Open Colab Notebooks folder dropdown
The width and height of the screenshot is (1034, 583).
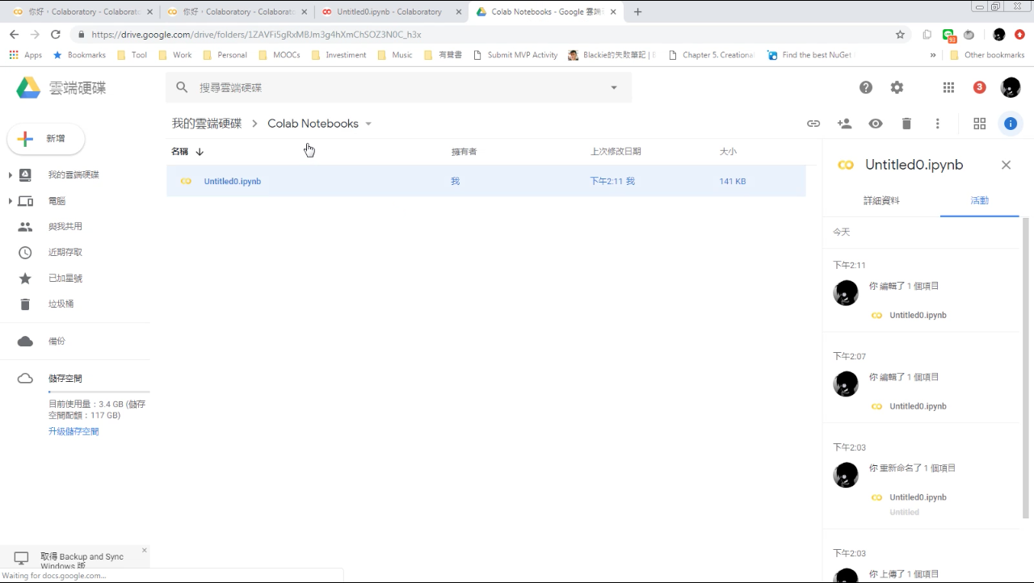point(368,124)
